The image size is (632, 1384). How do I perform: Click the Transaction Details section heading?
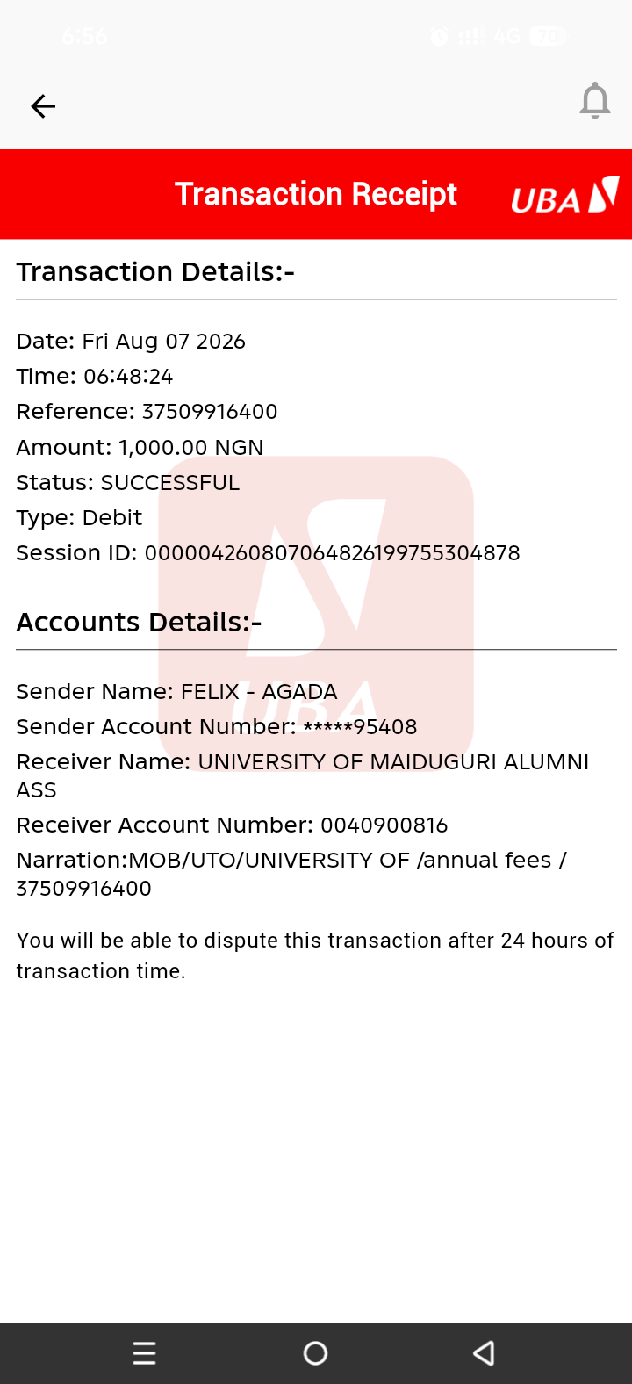coord(155,272)
